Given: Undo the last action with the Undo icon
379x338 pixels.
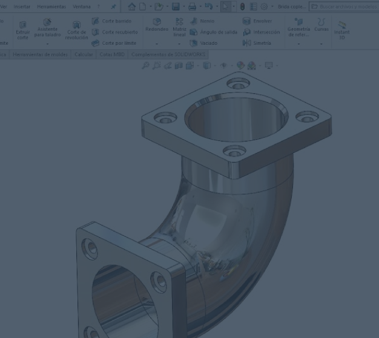Looking at the screenshot, I should tap(209, 7).
